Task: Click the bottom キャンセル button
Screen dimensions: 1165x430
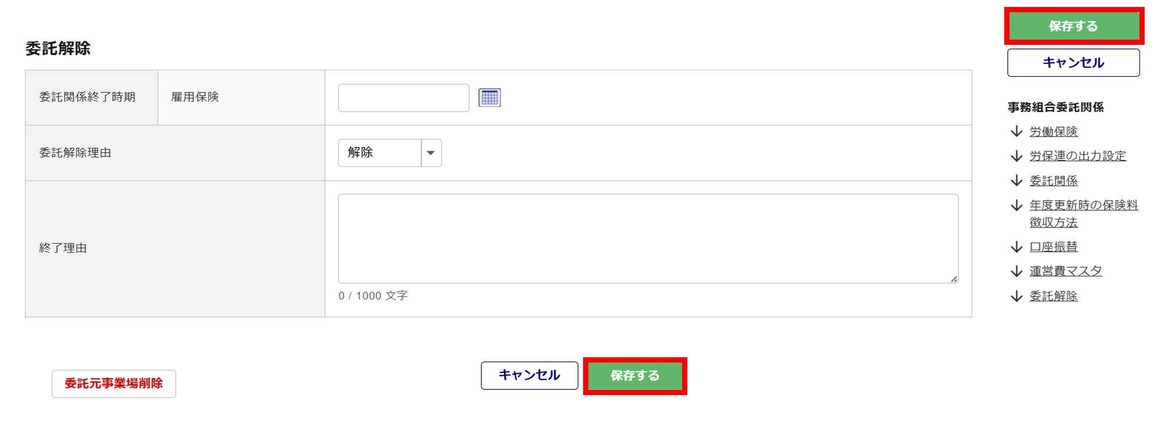Action: pos(529,375)
